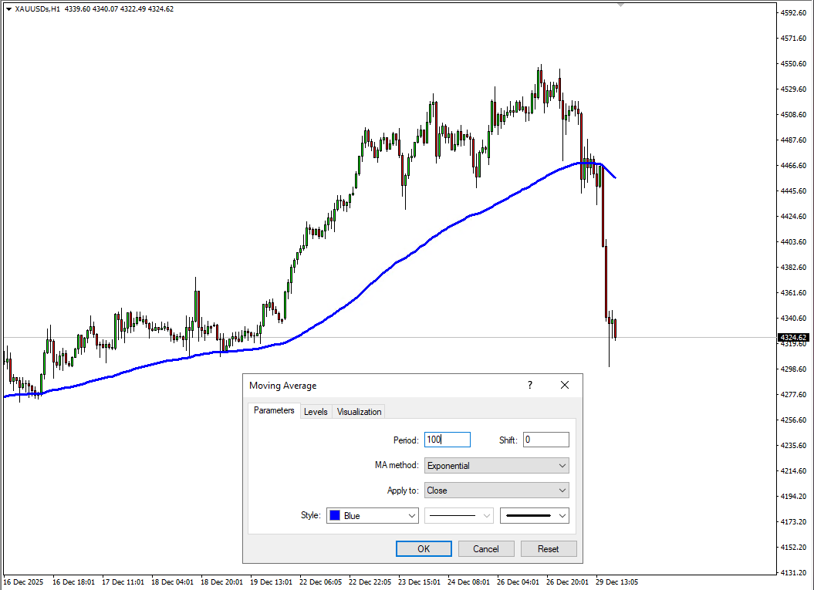Viewport: 814px width, 590px height.
Task: Click the question mark help icon
Action: click(529, 385)
